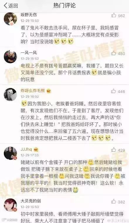This screenshot has height=223, width=129.
Task: Open the username link 一风一风
Action: [29, 53]
